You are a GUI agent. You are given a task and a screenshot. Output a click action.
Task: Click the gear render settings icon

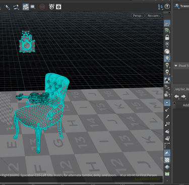click(x=58, y=7)
